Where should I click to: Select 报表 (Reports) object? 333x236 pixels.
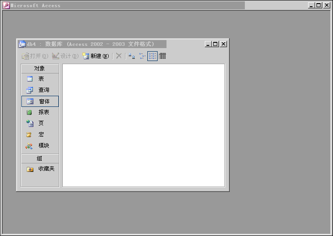40,112
